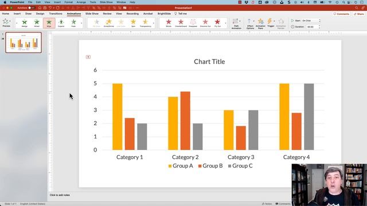Open the Insert ribbon tab
The image size is (367, 206).
(17, 14)
